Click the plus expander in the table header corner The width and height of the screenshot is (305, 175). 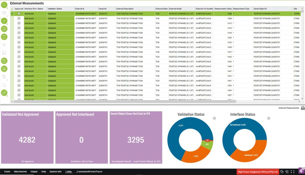coord(12,9)
